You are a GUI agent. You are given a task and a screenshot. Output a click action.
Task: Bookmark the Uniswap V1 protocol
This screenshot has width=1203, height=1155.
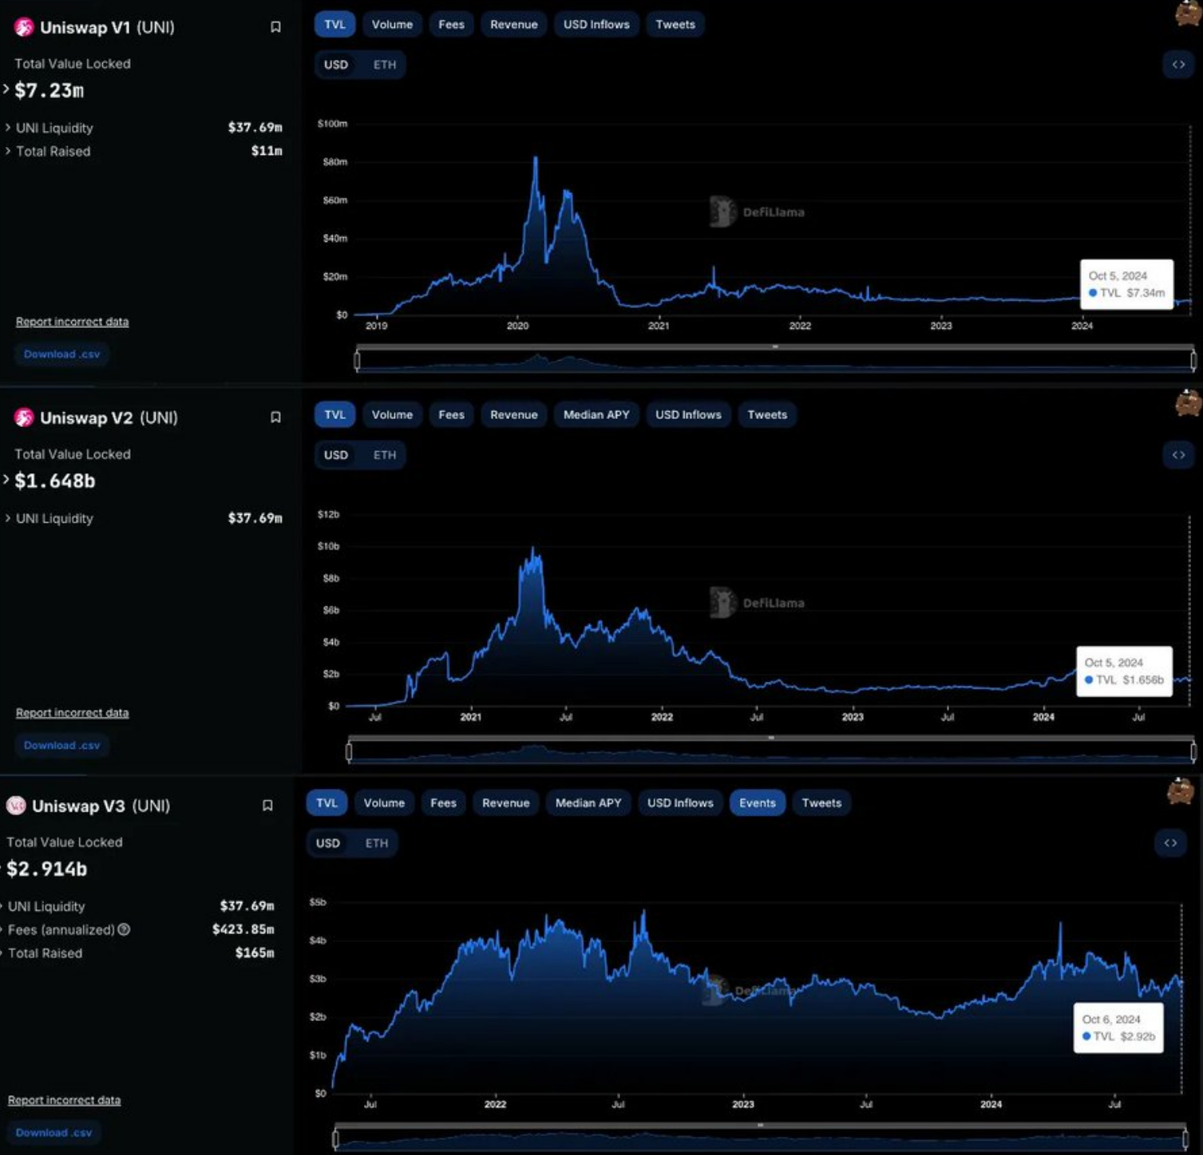pos(275,27)
